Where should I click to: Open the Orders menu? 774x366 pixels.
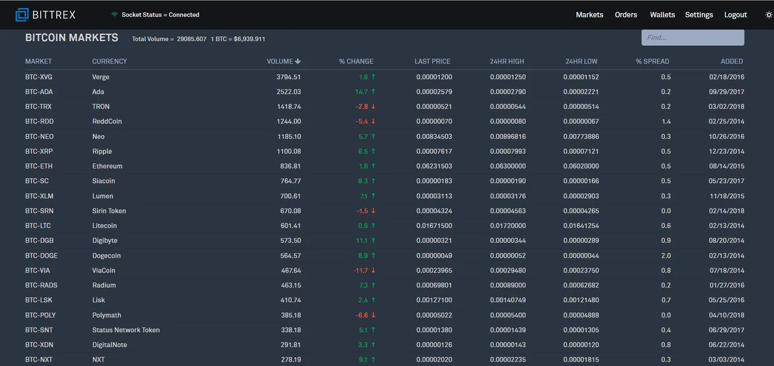[x=626, y=14]
